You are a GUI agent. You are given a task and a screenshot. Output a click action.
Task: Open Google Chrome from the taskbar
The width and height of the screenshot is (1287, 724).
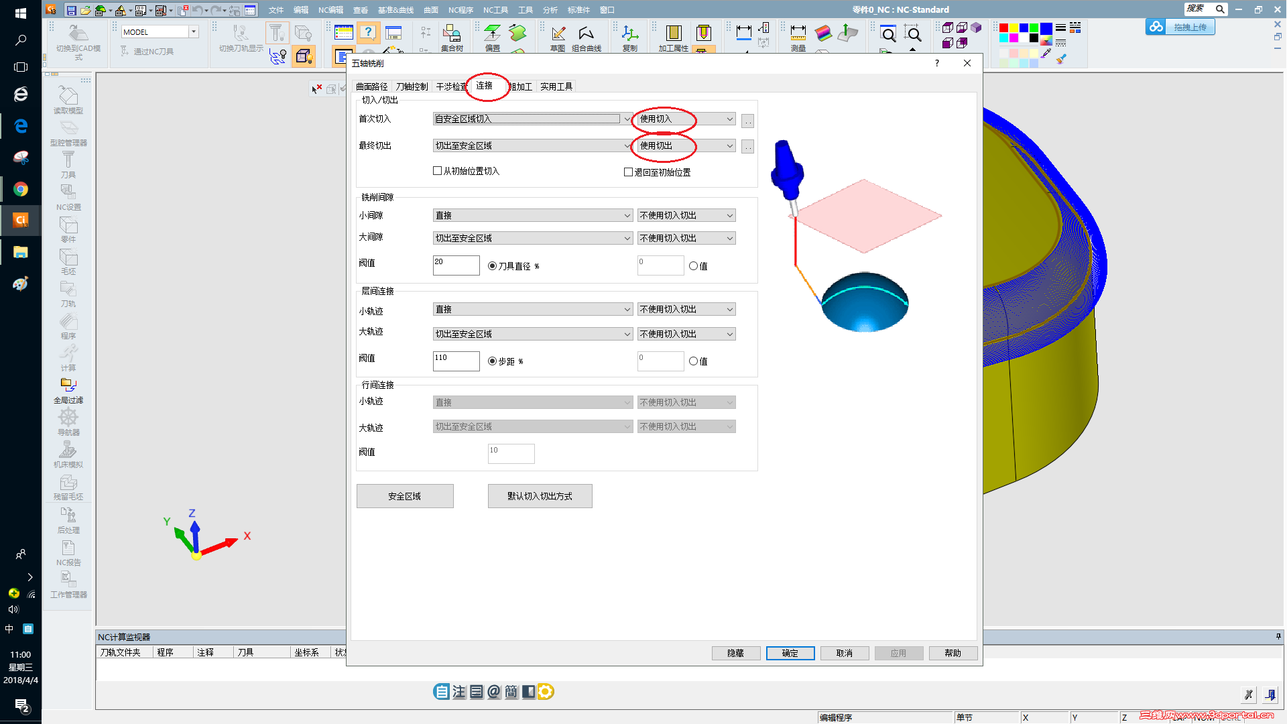click(21, 189)
